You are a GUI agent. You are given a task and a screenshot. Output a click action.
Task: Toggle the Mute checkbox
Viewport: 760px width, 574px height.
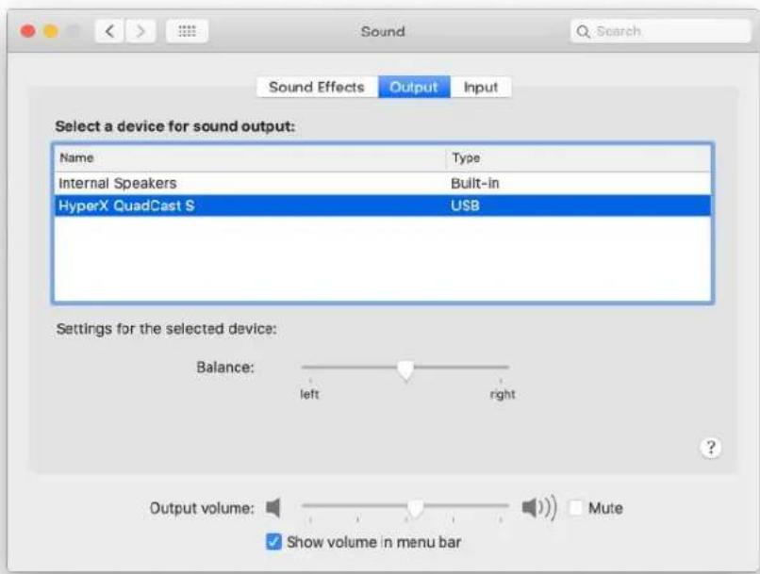click(x=575, y=508)
